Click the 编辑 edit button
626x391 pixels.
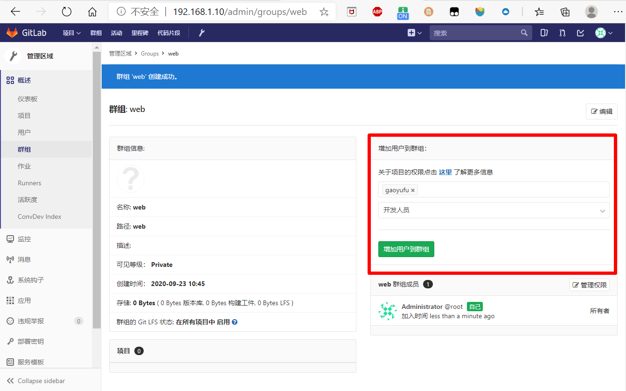coord(602,112)
